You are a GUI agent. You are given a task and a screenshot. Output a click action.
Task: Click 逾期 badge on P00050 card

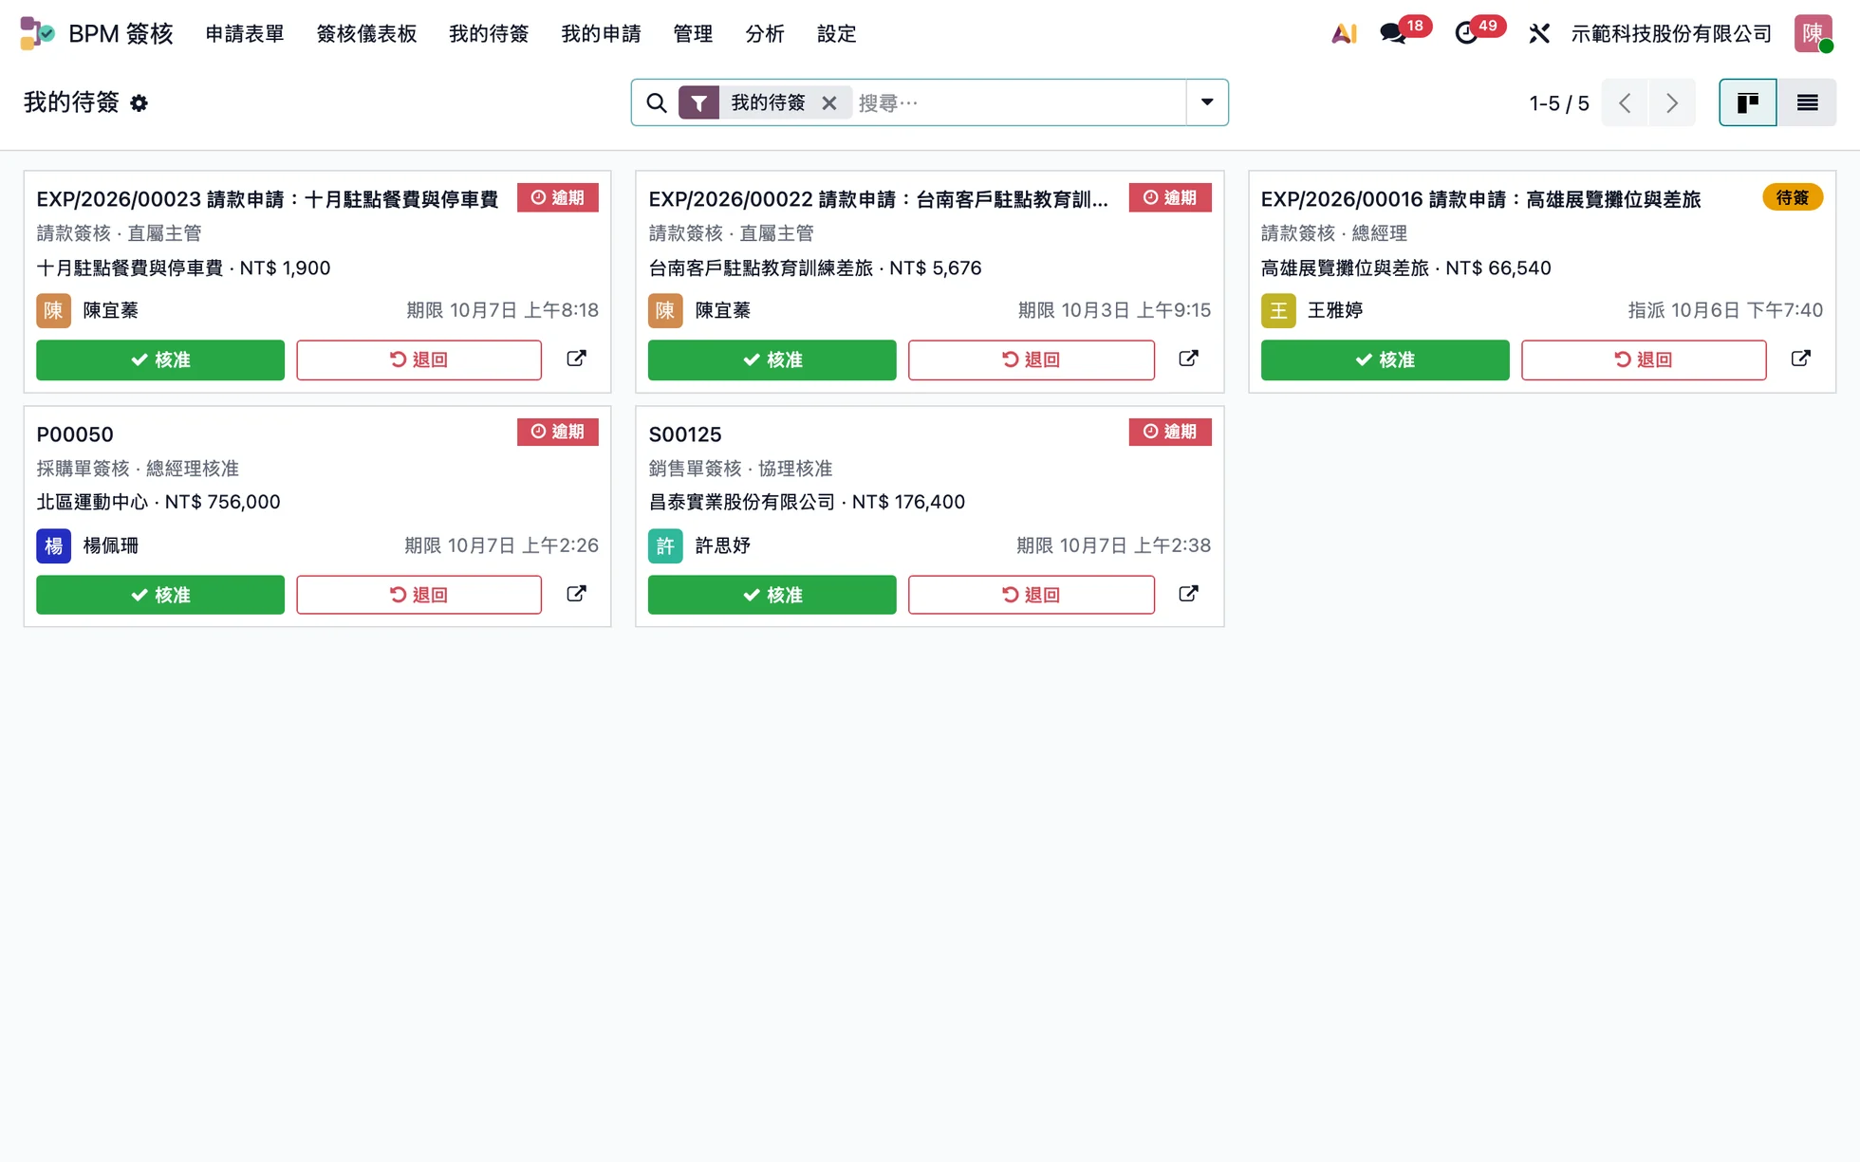tap(558, 432)
